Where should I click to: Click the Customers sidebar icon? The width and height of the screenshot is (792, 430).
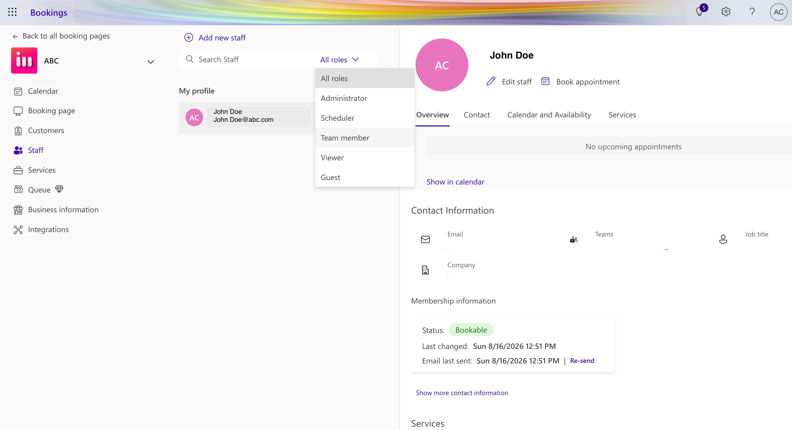[18, 131]
